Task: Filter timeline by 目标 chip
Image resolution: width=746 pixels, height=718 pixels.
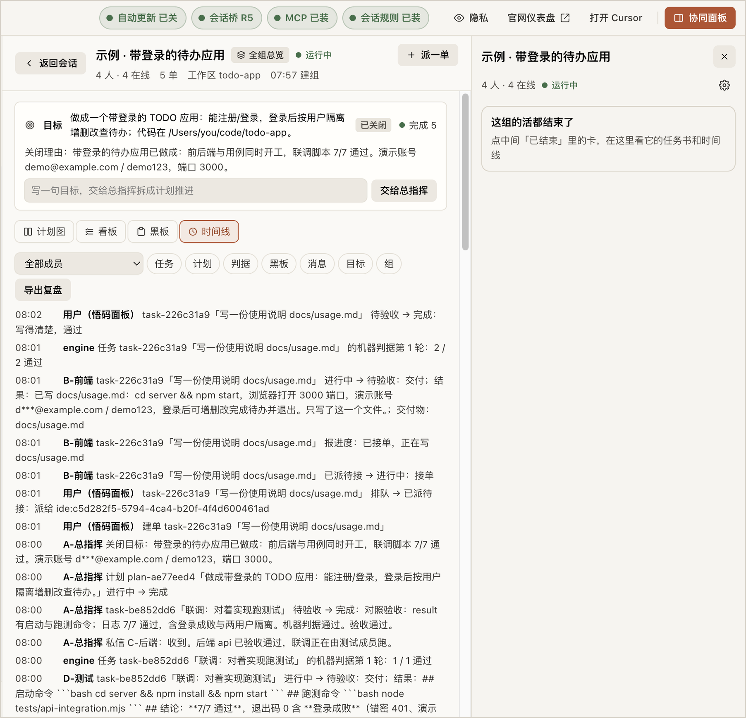Action: tap(356, 264)
